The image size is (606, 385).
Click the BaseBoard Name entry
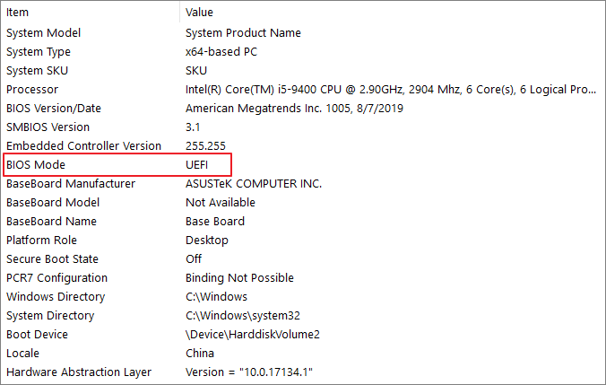click(51, 222)
